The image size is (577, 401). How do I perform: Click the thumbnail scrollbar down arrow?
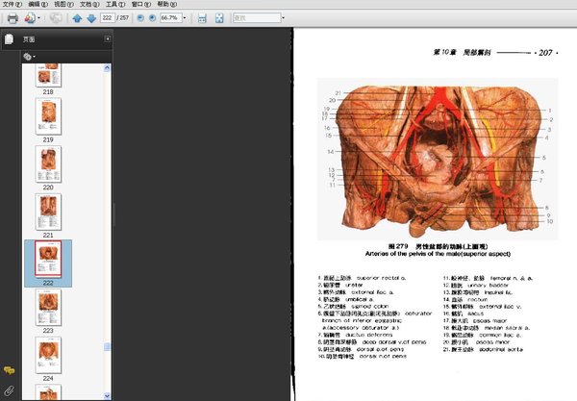[x=107, y=396]
